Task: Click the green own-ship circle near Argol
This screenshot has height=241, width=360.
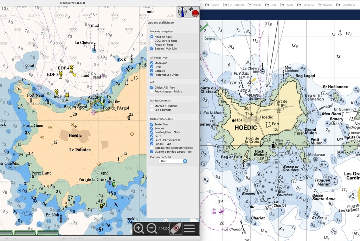Action: pos(99,101)
